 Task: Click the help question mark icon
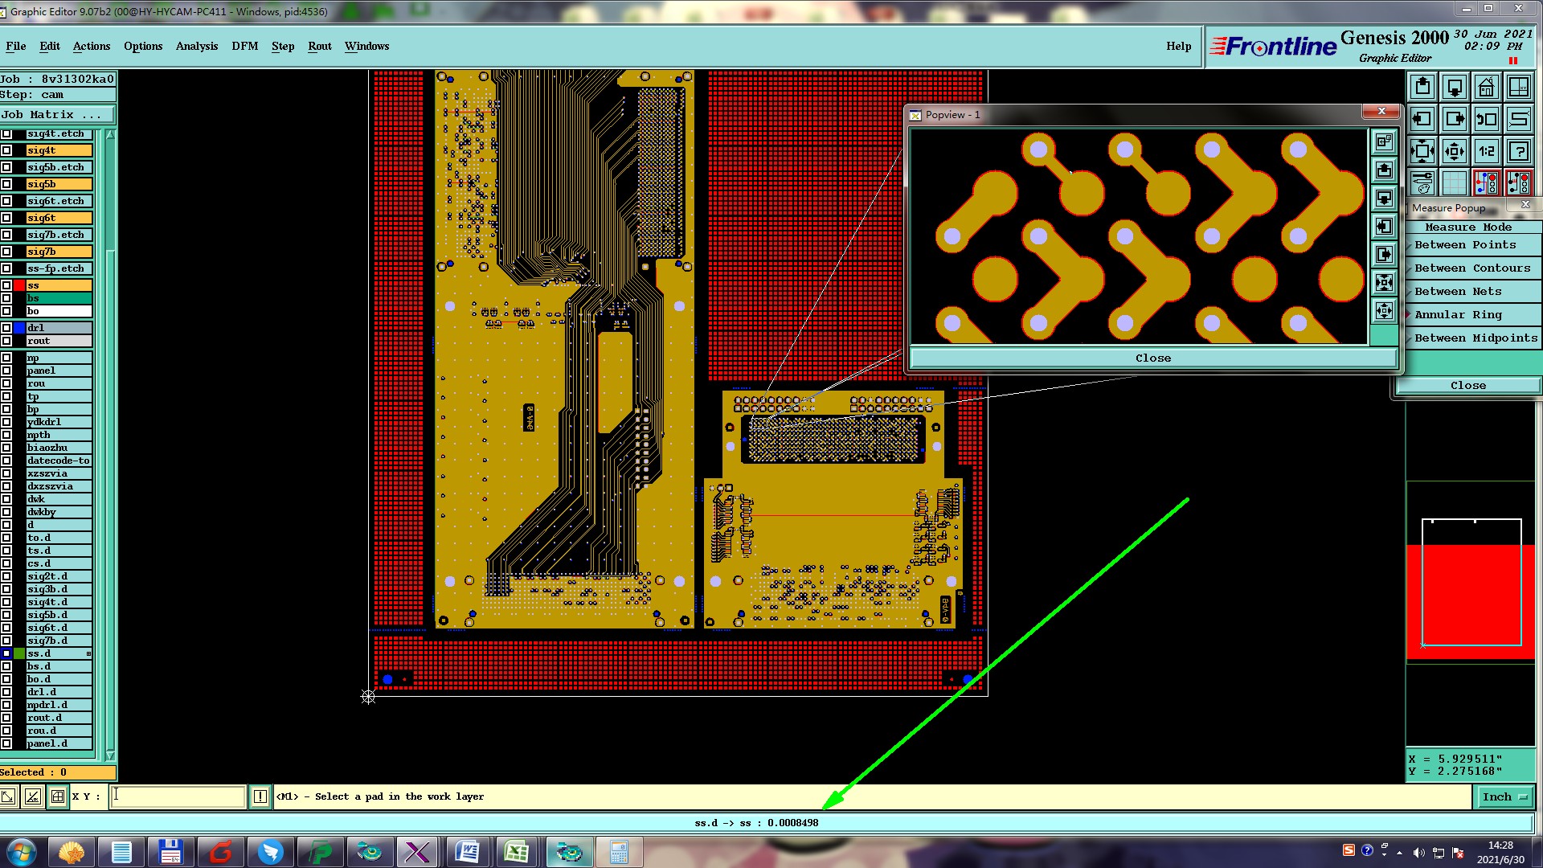1518,150
